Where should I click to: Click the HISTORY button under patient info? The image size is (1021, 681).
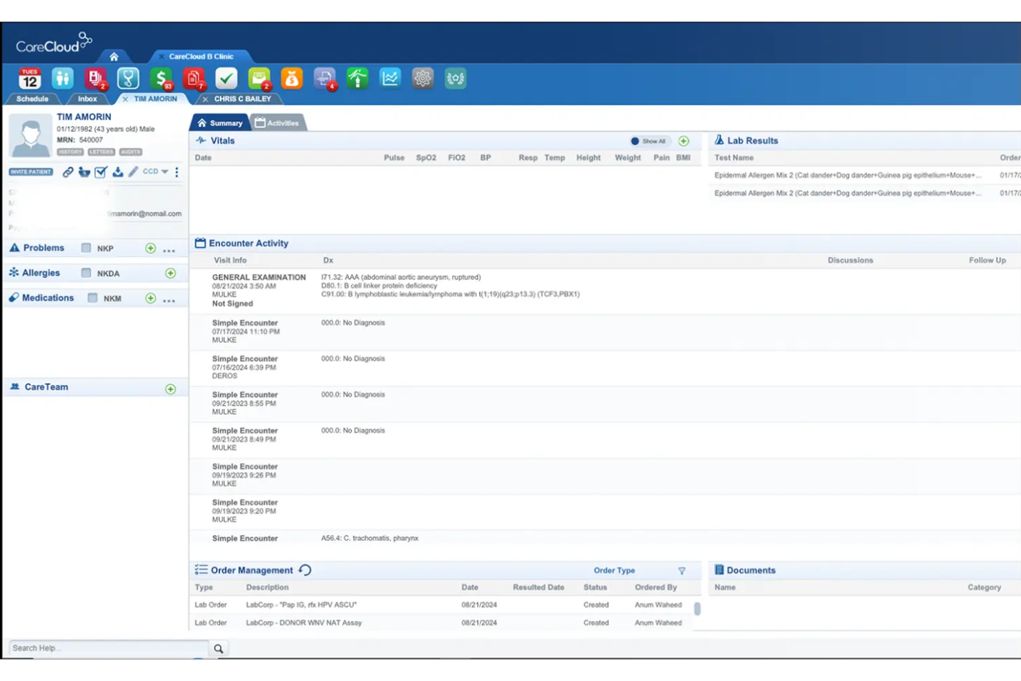70,152
